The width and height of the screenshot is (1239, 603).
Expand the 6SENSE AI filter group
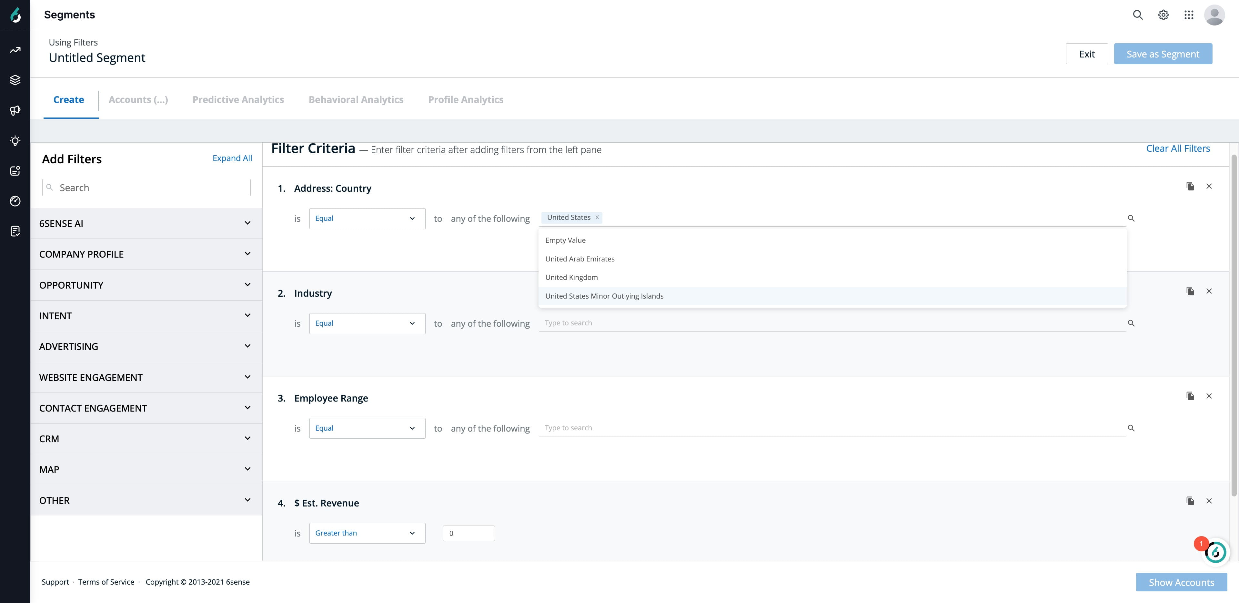click(x=146, y=223)
